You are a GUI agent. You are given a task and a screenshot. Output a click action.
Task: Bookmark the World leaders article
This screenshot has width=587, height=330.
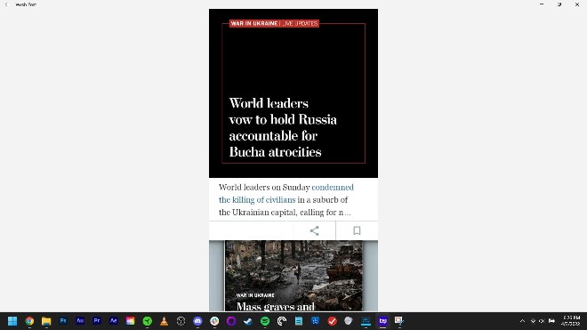pos(357,230)
